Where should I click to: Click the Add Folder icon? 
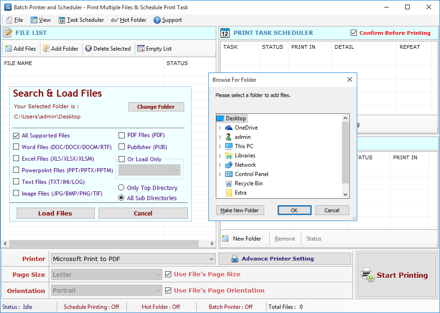coord(47,48)
